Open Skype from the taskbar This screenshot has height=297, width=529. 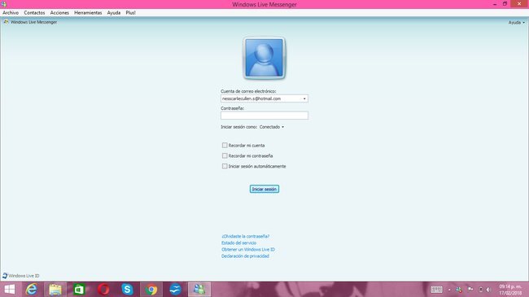(x=127, y=289)
